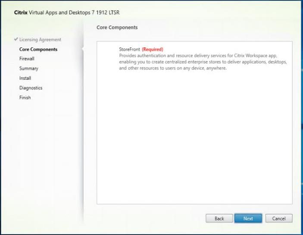Open the Finish step

pos(25,97)
